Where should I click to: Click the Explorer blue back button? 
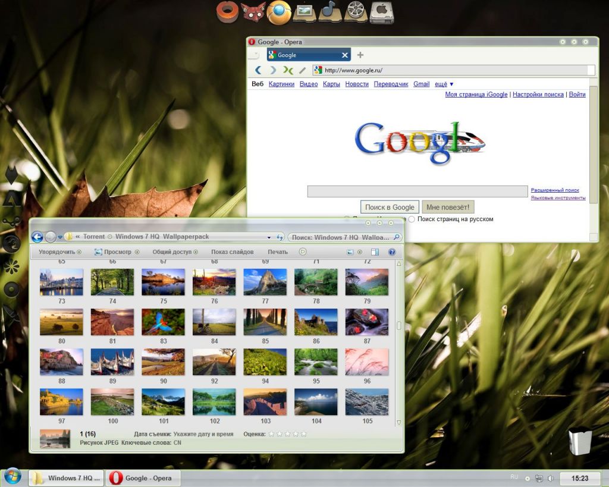coord(37,237)
